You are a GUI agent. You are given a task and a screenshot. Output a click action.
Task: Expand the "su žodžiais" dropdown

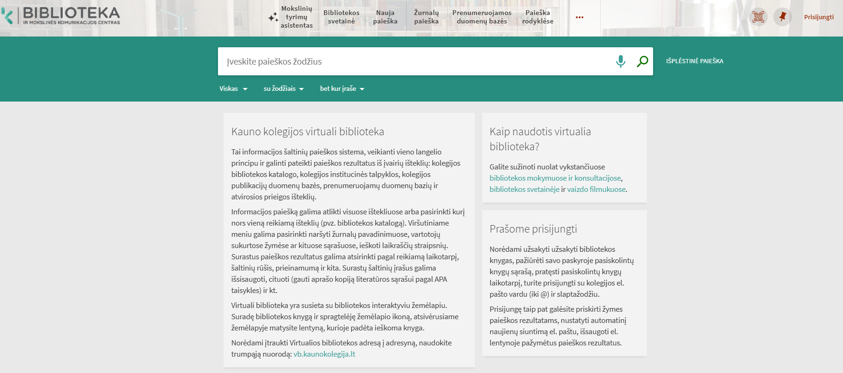(283, 89)
